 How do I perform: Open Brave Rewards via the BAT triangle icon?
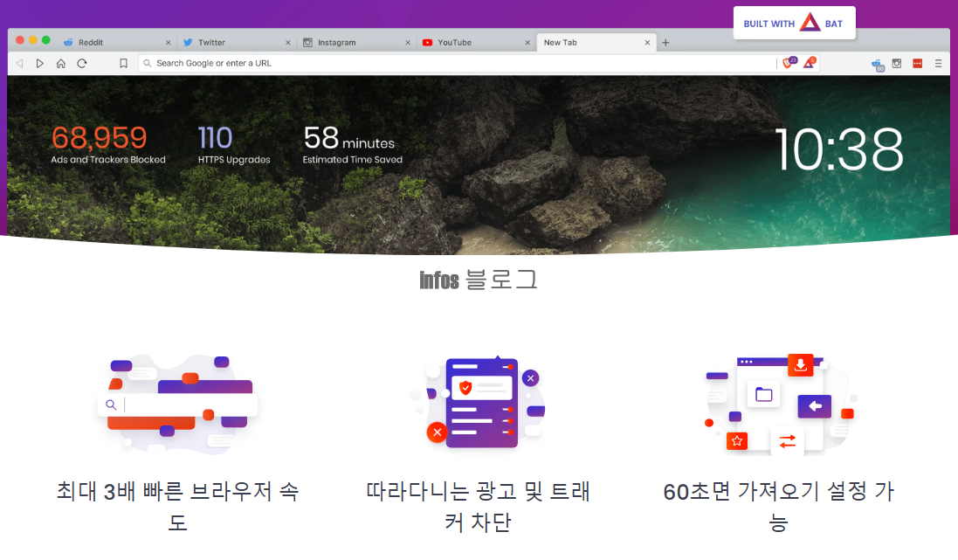(808, 63)
